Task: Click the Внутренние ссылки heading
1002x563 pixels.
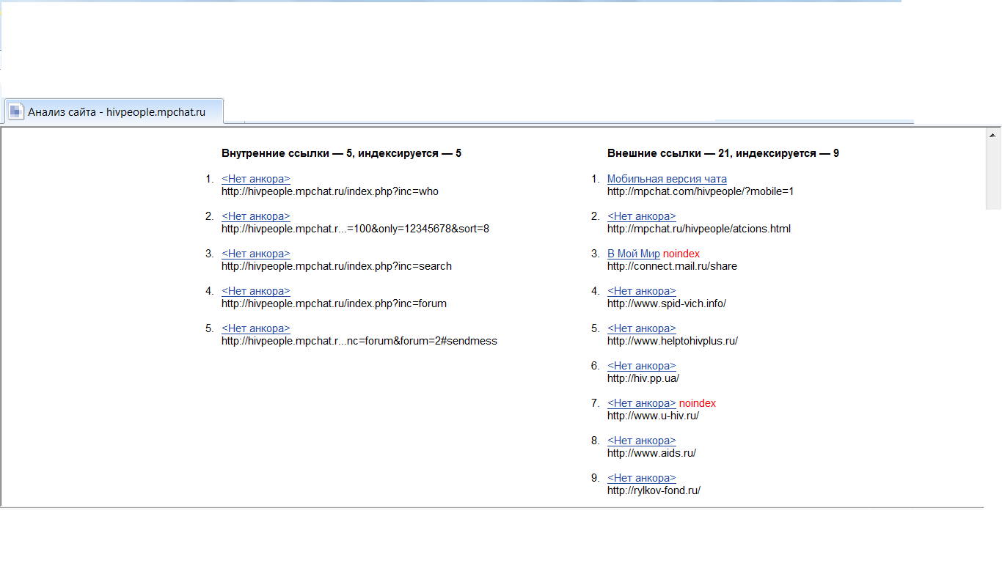Action: pyautogui.click(x=341, y=153)
